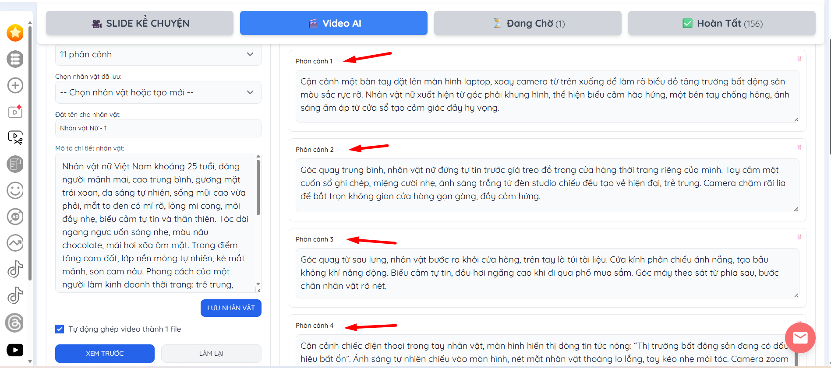Open the circled plus icon in sidebar
831x368 pixels.
15,85
